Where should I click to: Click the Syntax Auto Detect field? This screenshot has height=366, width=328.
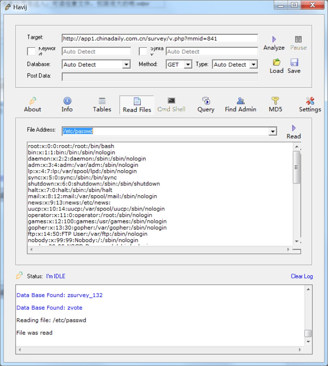(212, 51)
